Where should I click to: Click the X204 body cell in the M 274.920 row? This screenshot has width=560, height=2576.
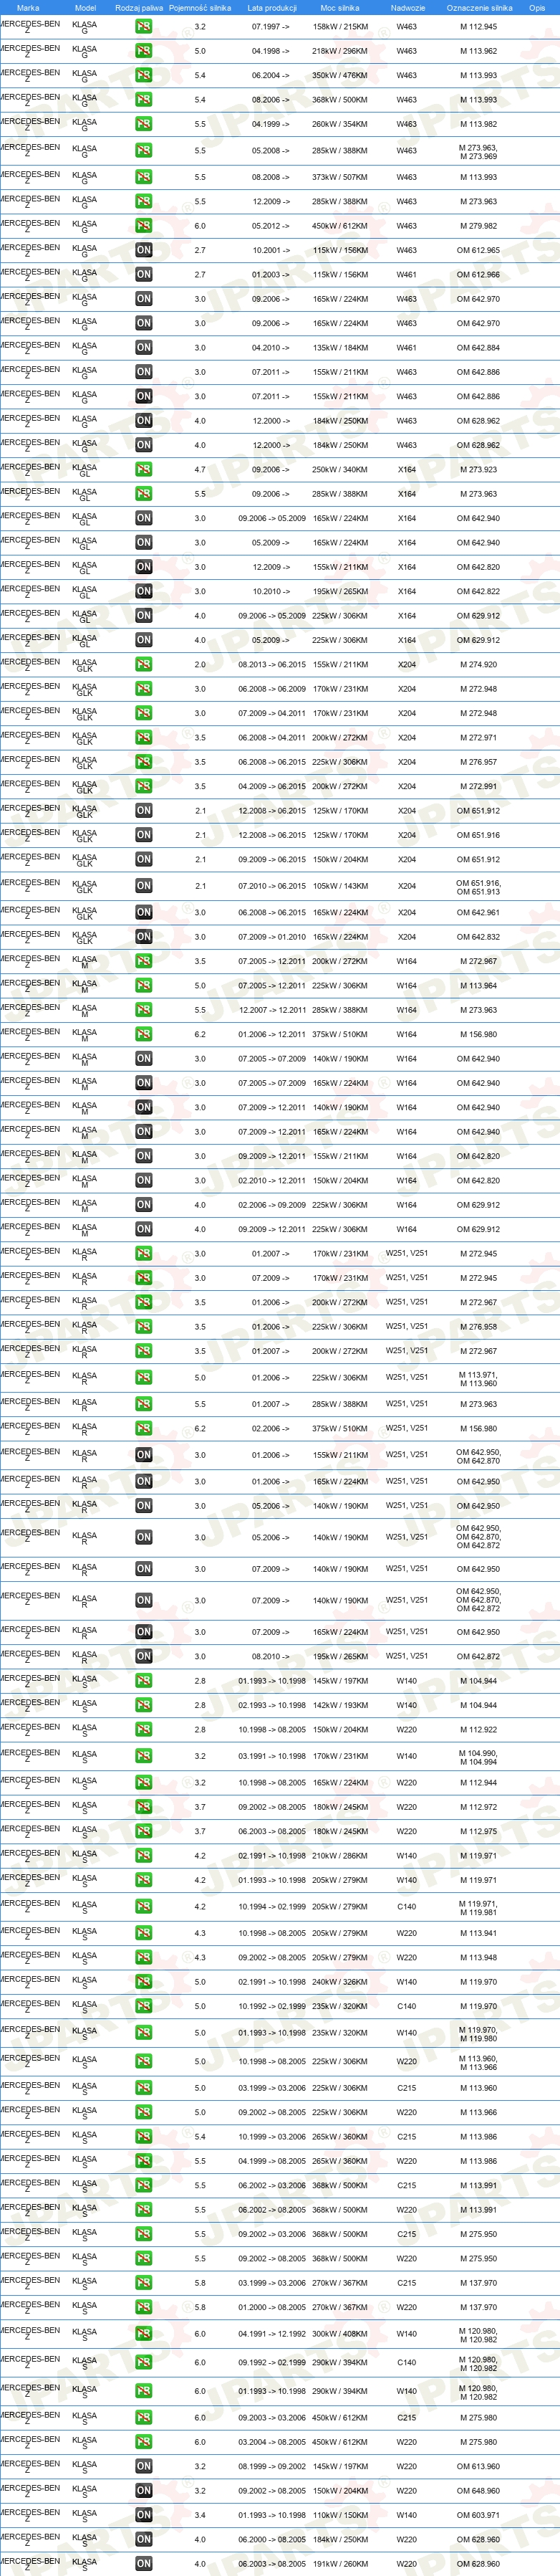point(407,664)
